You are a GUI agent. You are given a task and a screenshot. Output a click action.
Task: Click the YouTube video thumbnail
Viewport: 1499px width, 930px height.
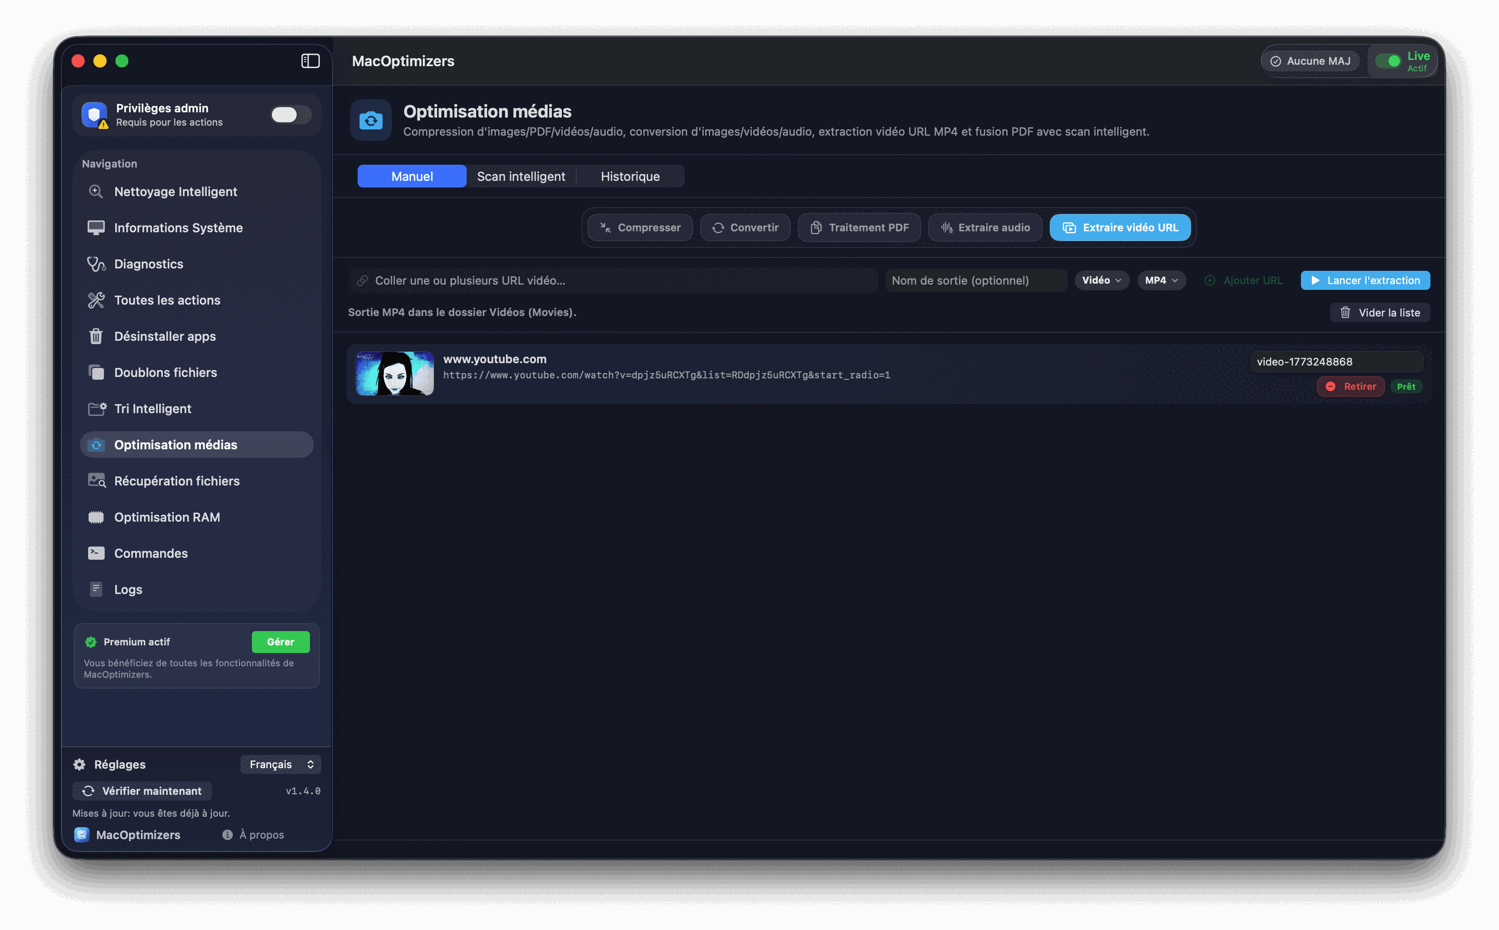(394, 373)
